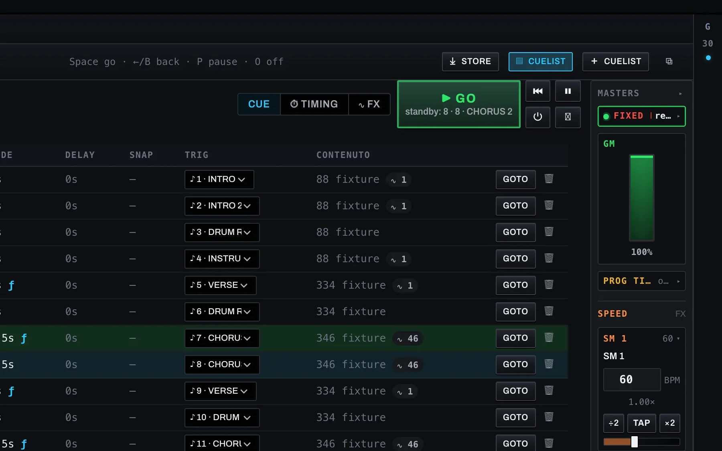Expand the MASTERS panel arrow
Screen dimensions: 722x451
click(680, 93)
